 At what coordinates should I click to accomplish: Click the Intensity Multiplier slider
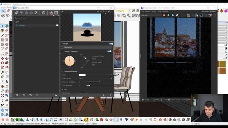pyautogui.click(x=99, y=82)
